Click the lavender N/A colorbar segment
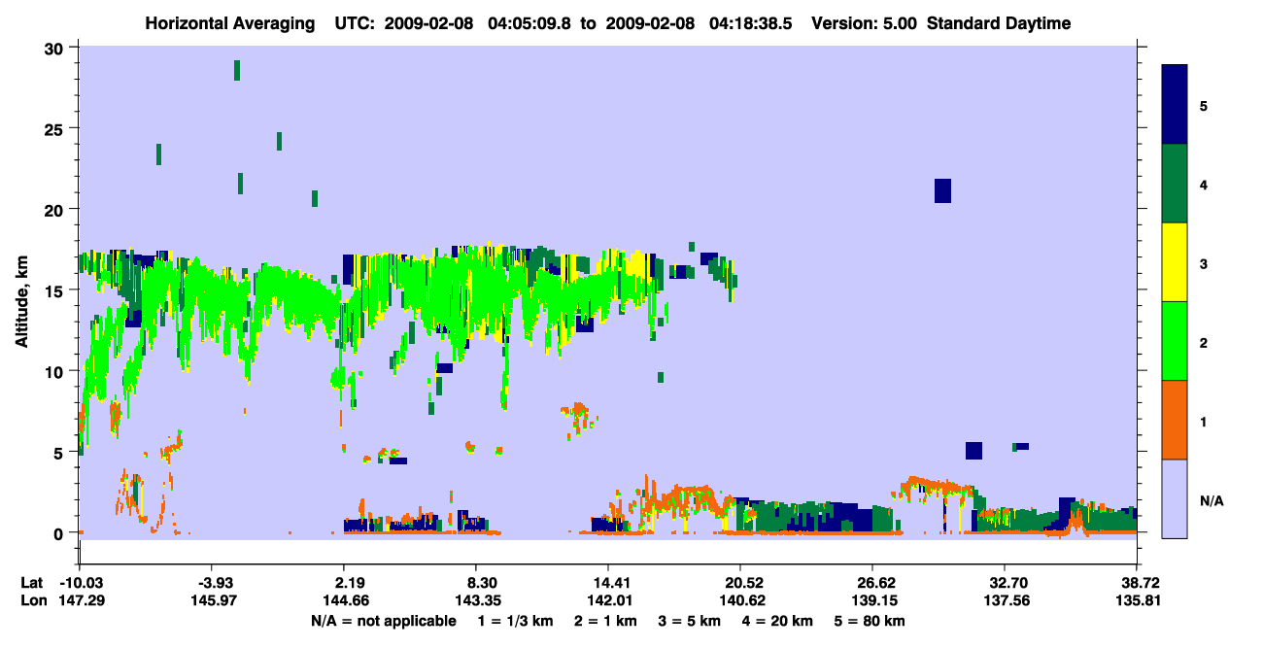The height and width of the screenshot is (648, 1263). pyautogui.click(x=1175, y=498)
